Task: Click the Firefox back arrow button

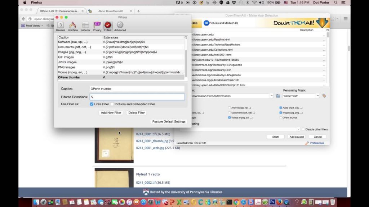Action: click(23, 19)
